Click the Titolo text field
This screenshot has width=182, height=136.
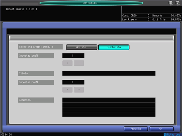tap(109, 73)
